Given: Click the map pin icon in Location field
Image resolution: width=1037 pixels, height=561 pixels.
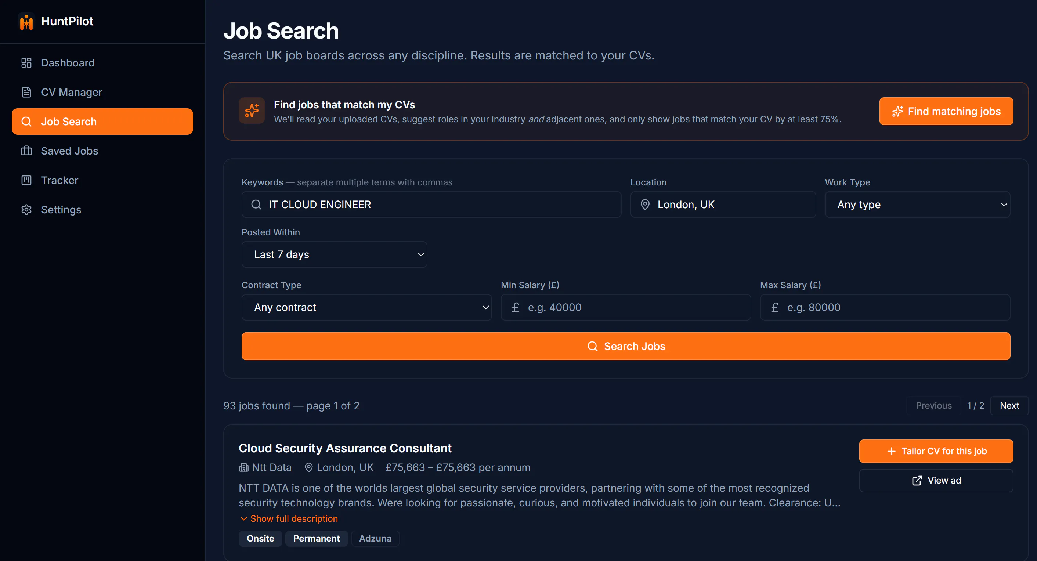Looking at the screenshot, I should tap(645, 205).
